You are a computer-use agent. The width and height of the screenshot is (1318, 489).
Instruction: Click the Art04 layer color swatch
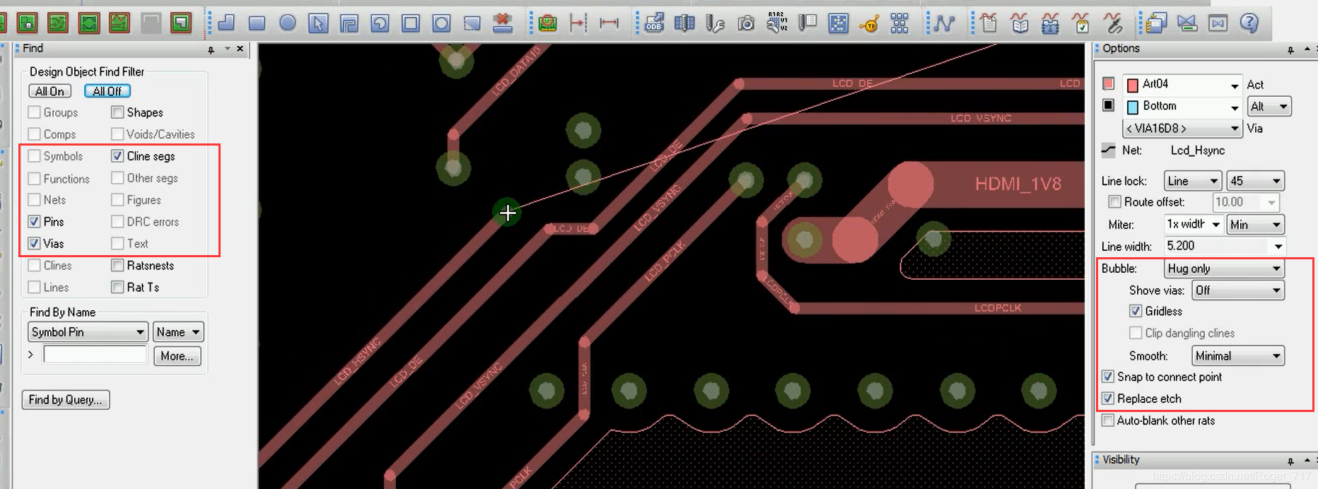(x=1132, y=85)
